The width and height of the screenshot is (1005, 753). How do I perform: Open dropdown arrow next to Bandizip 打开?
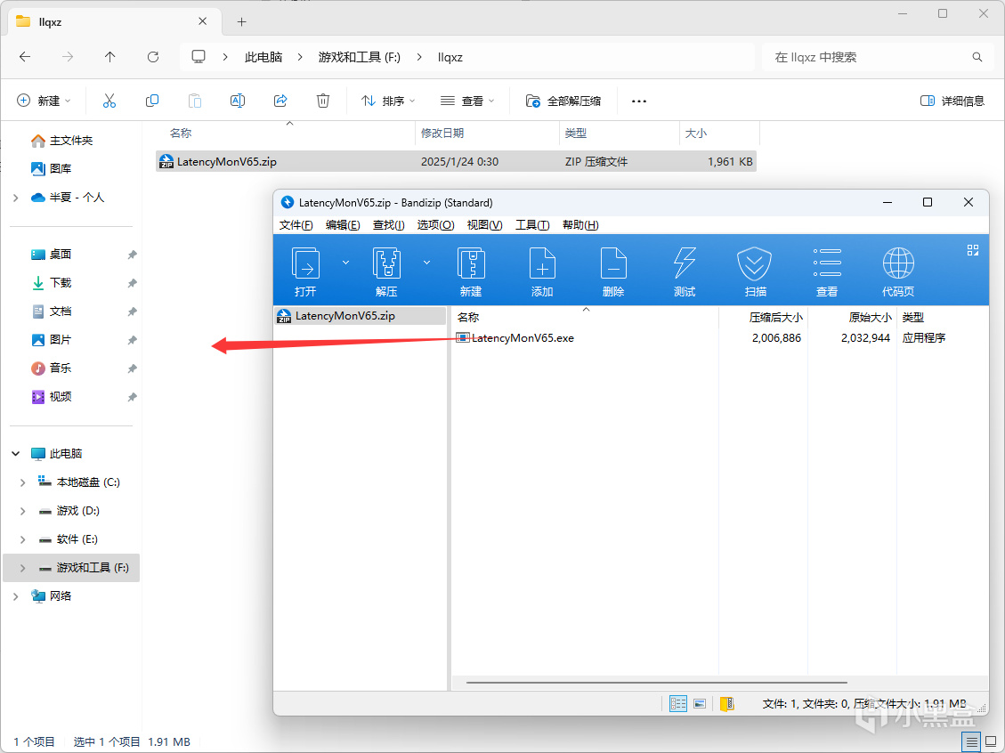tap(345, 263)
